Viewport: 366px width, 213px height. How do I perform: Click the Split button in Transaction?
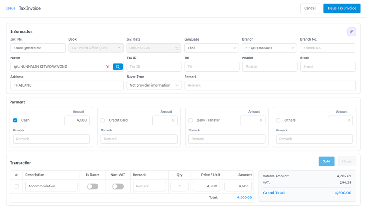(x=326, y=161)
